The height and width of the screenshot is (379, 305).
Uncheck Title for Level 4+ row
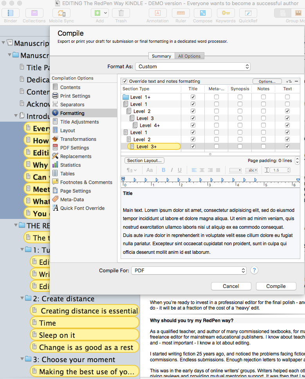[193, 125]
